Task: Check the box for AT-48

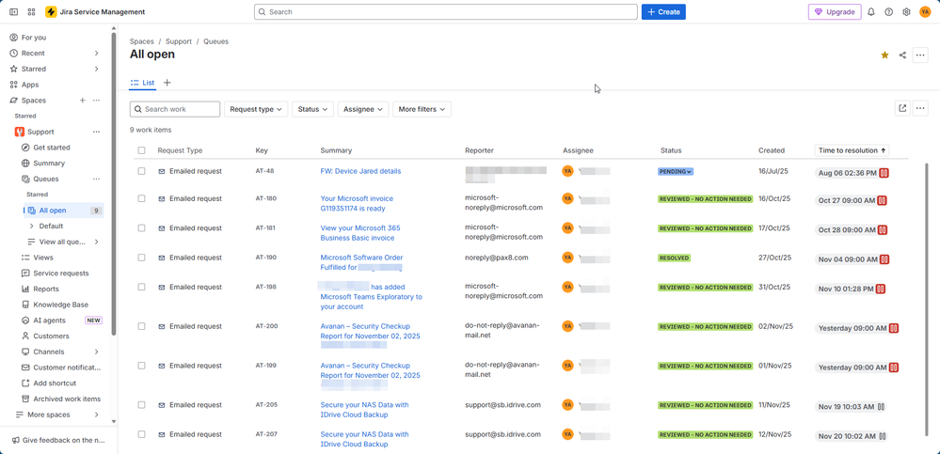Action: pos(141,171)
